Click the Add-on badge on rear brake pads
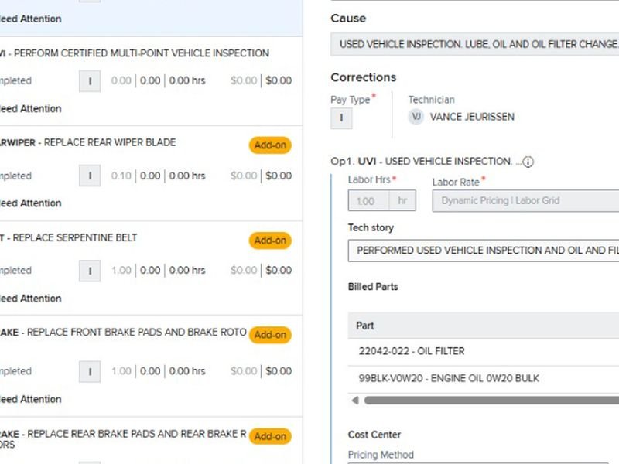This screenshot has width=619, height=464. click(270, 436)
